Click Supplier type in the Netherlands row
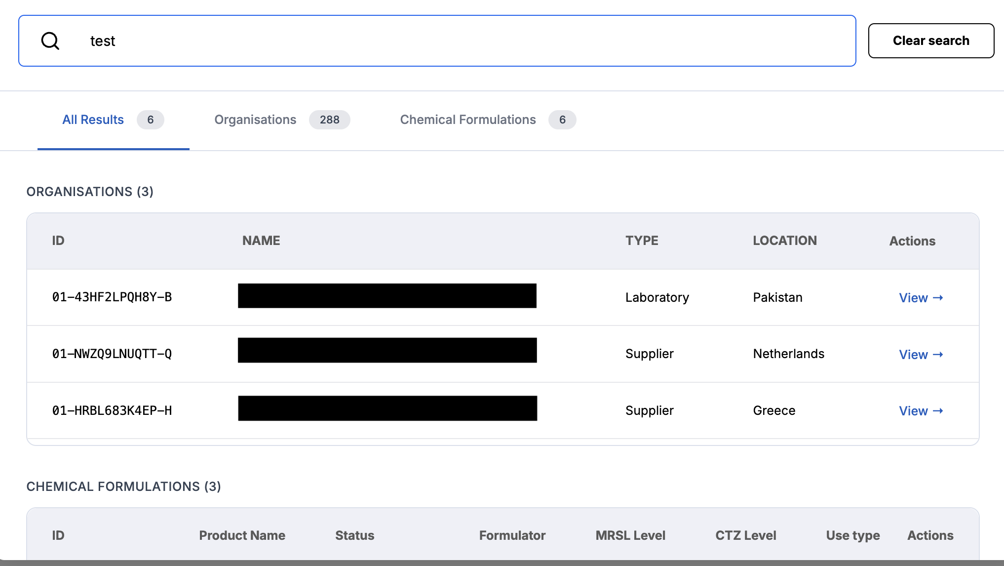 click(x=649, y=354)
